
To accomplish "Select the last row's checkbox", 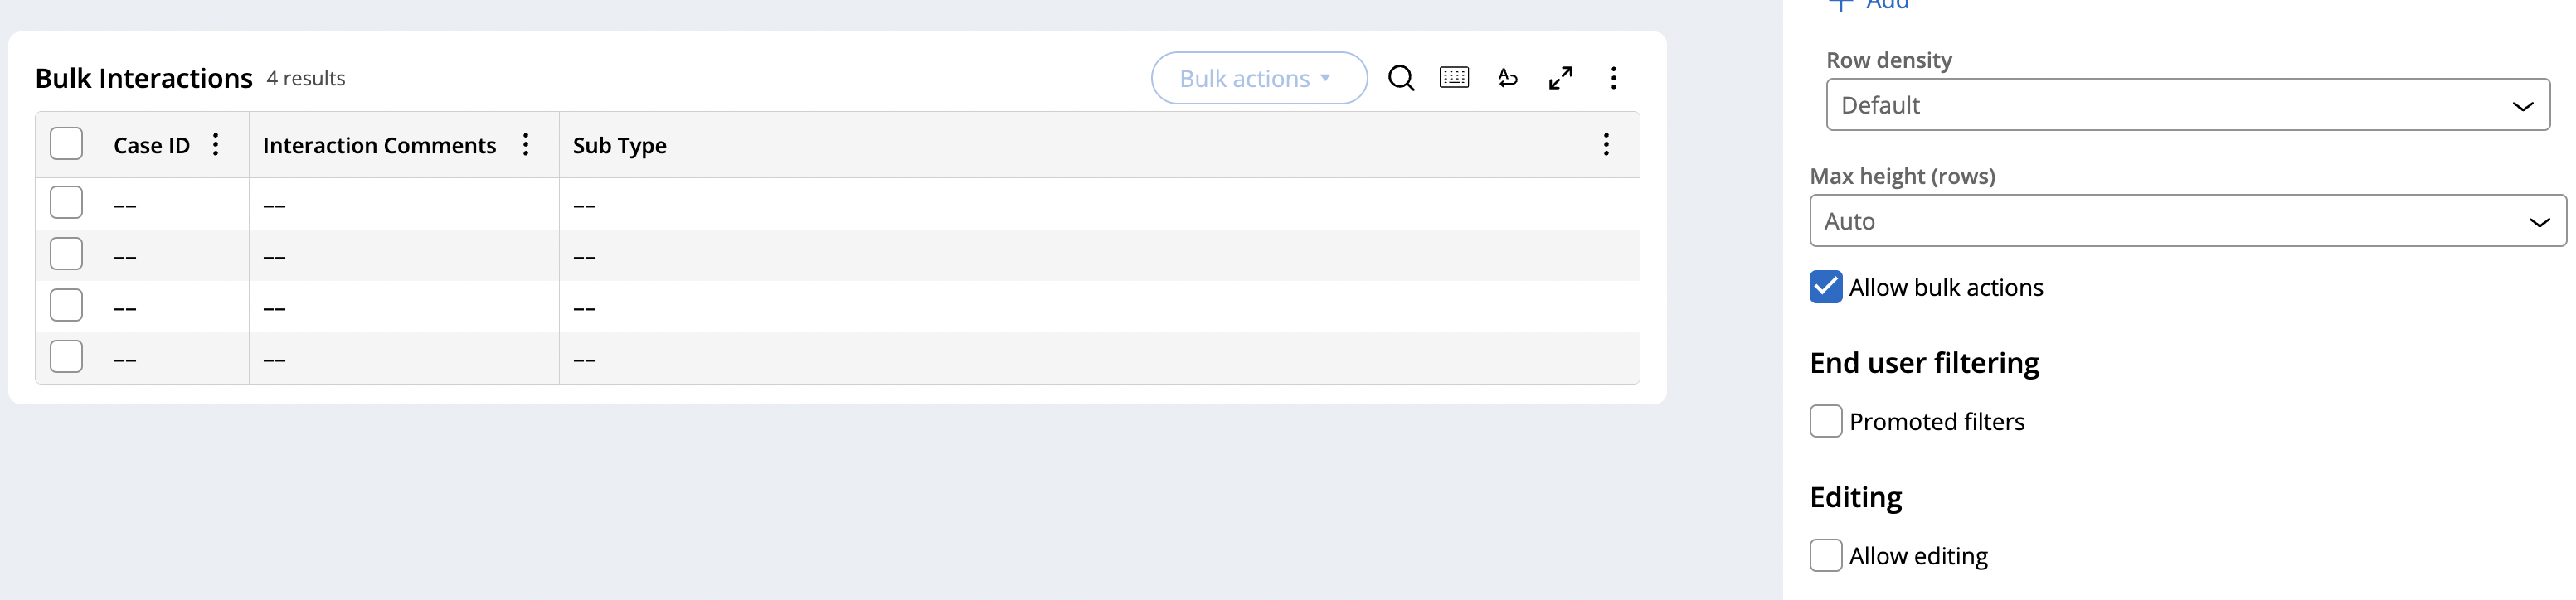I will (66, 357).
